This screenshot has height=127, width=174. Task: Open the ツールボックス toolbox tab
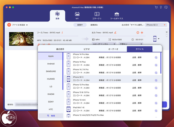(117, 16)
